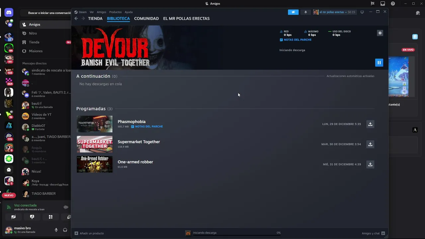Open Discord help icon in title bar
This screenshot has height=239, width=425.
click(x=393, y=4)
